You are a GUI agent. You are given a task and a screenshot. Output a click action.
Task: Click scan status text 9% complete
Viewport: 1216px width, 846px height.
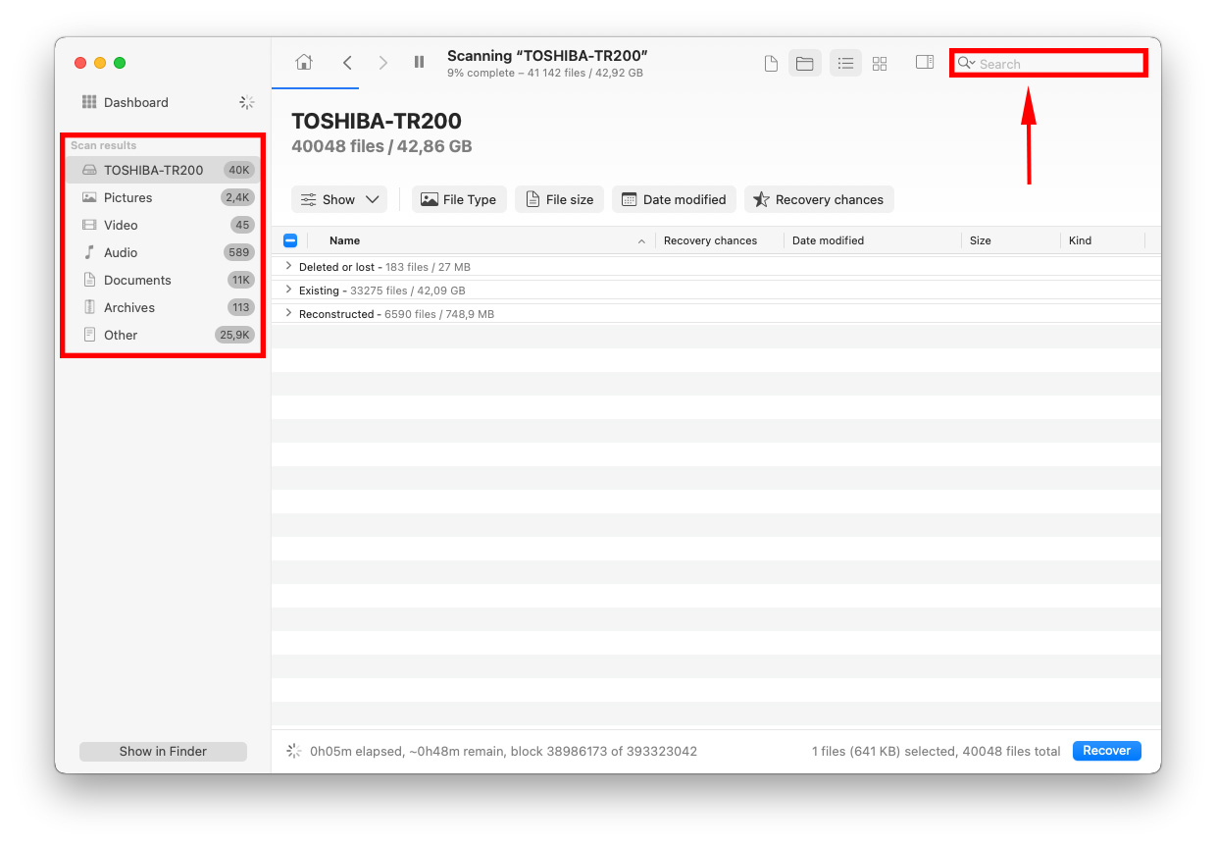[545, 74]
